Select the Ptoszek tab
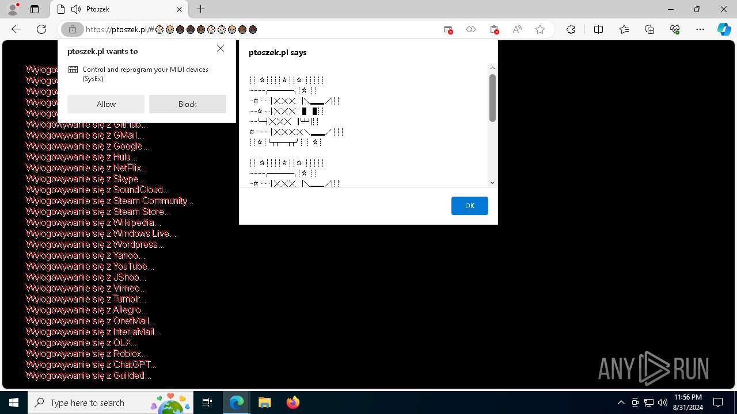Image resolution: width=737 pixels, height=414 pixels. [x=120, y=9]
